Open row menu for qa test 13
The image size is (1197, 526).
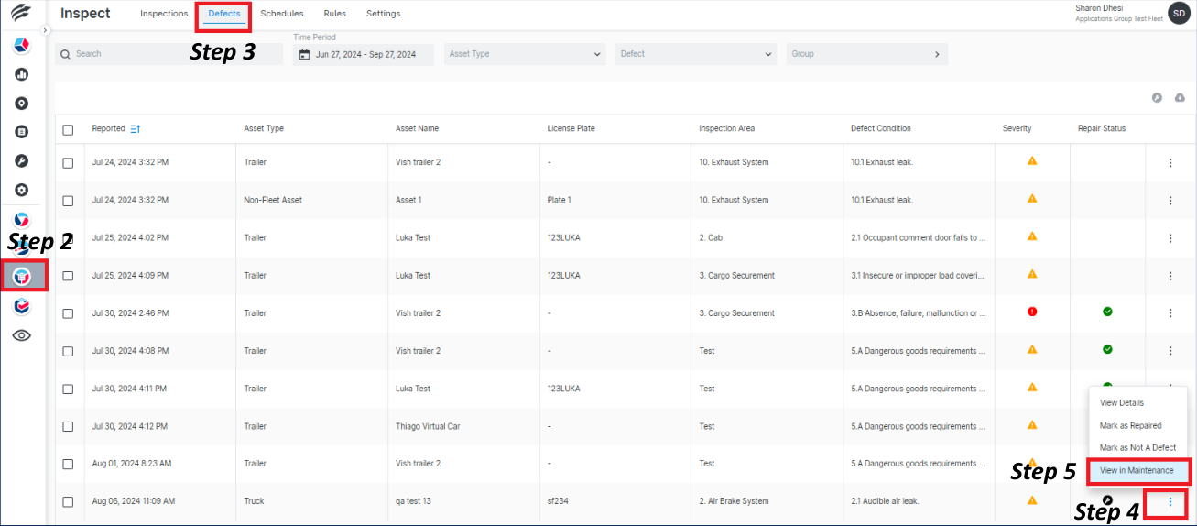pyautogui.click(x=1170, y=501)
